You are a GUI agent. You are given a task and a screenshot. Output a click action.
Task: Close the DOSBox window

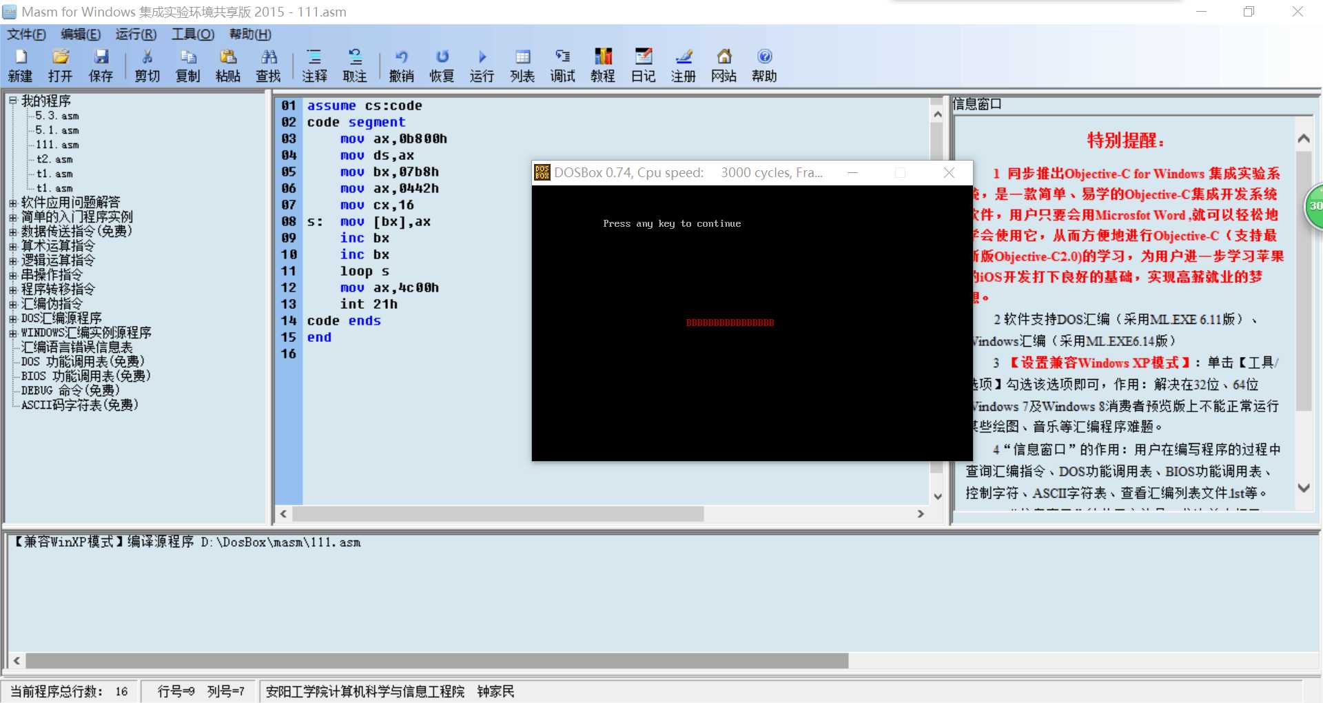pyautogui.click(x=949, y=172)
